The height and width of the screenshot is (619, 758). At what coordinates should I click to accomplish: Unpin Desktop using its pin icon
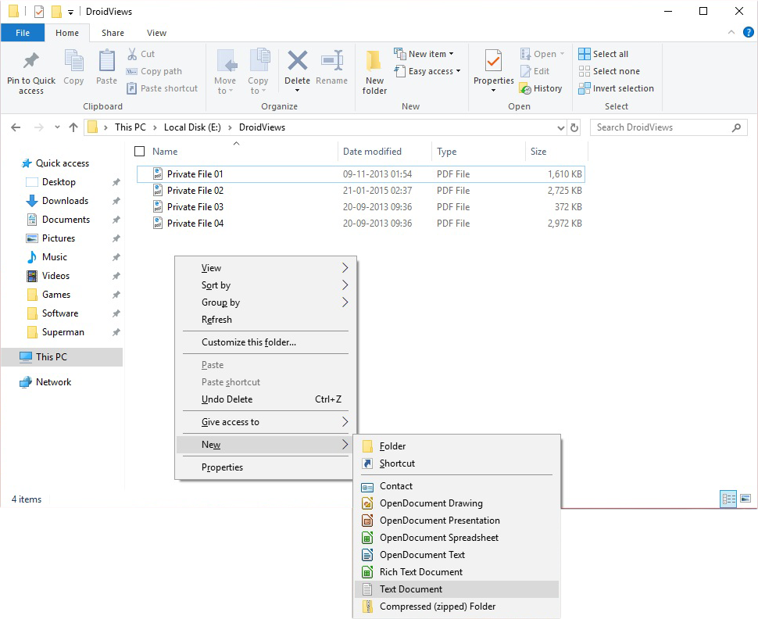click(116, 182)
